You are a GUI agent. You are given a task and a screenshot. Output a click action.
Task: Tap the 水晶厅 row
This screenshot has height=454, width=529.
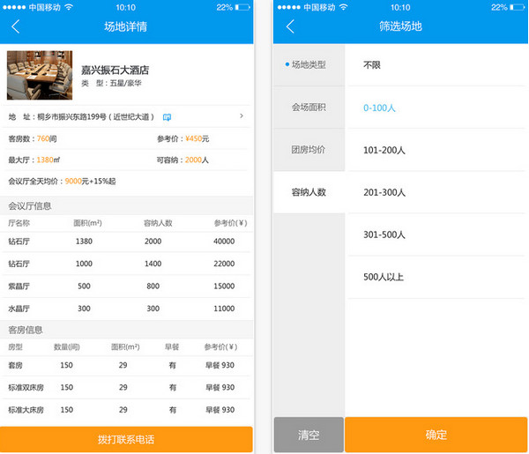126,309
